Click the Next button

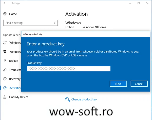118,84
